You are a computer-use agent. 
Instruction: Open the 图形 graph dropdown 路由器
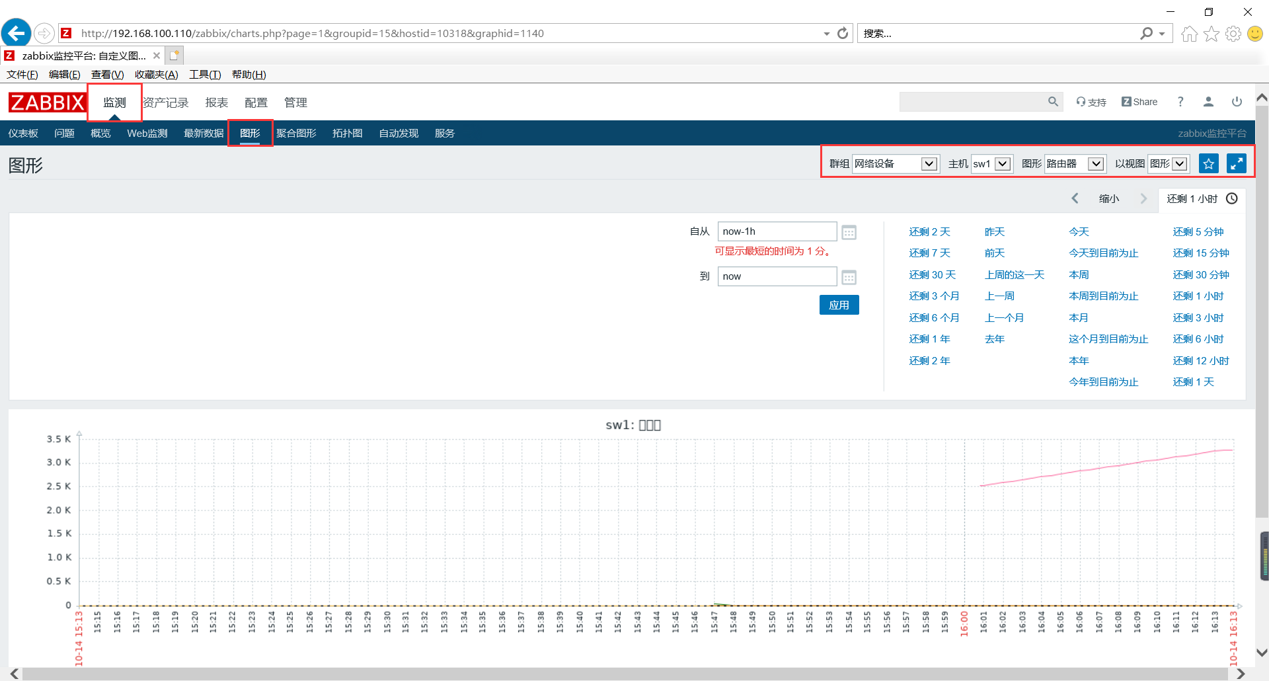1075,163
